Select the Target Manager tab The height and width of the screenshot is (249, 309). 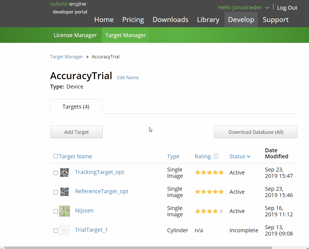tap(126, 35)
